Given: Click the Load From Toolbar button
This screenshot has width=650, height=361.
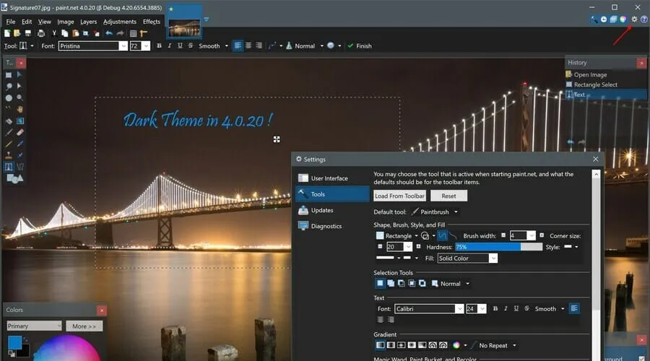Looking at the screenshot, I should click(399, 196).
